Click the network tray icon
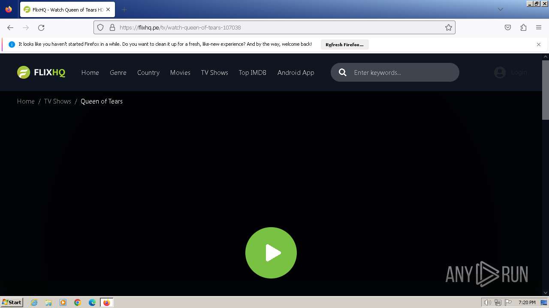 (498, 302)
